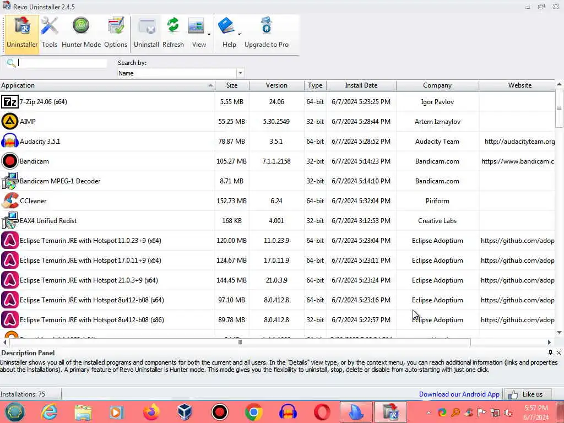Open VirtualBox from the taskbar
564x423 pixels.
[185, 412]
